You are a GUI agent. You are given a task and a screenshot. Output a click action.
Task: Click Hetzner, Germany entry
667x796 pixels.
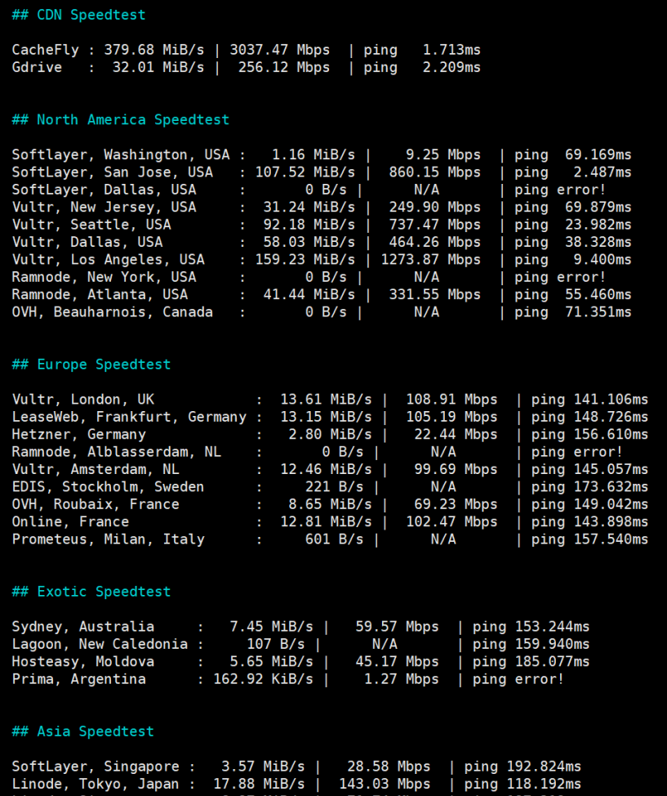(78, 435)
